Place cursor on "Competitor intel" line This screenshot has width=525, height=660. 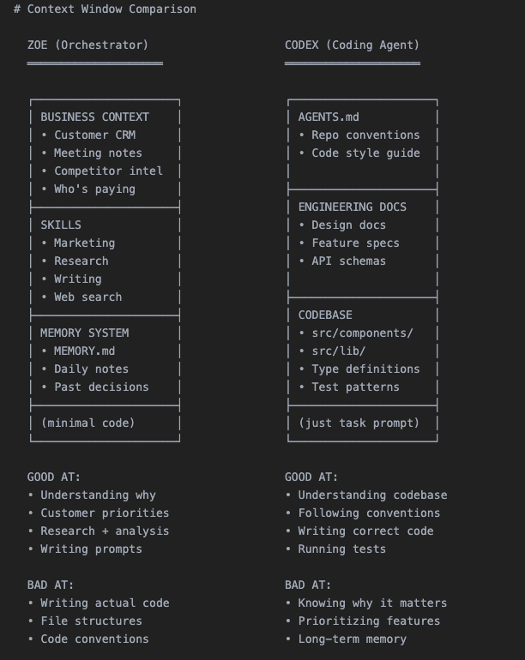click(108, 171)
